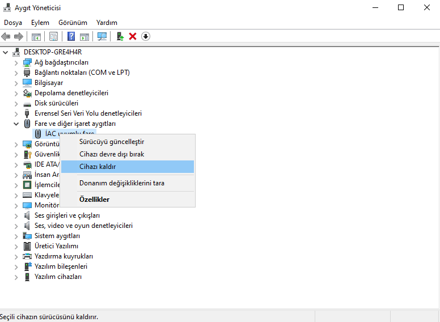Expand the Sistem aygıtları node
The width and height of the screenshot is (440, 322).
pyautogui.click(x=16, y=236)
